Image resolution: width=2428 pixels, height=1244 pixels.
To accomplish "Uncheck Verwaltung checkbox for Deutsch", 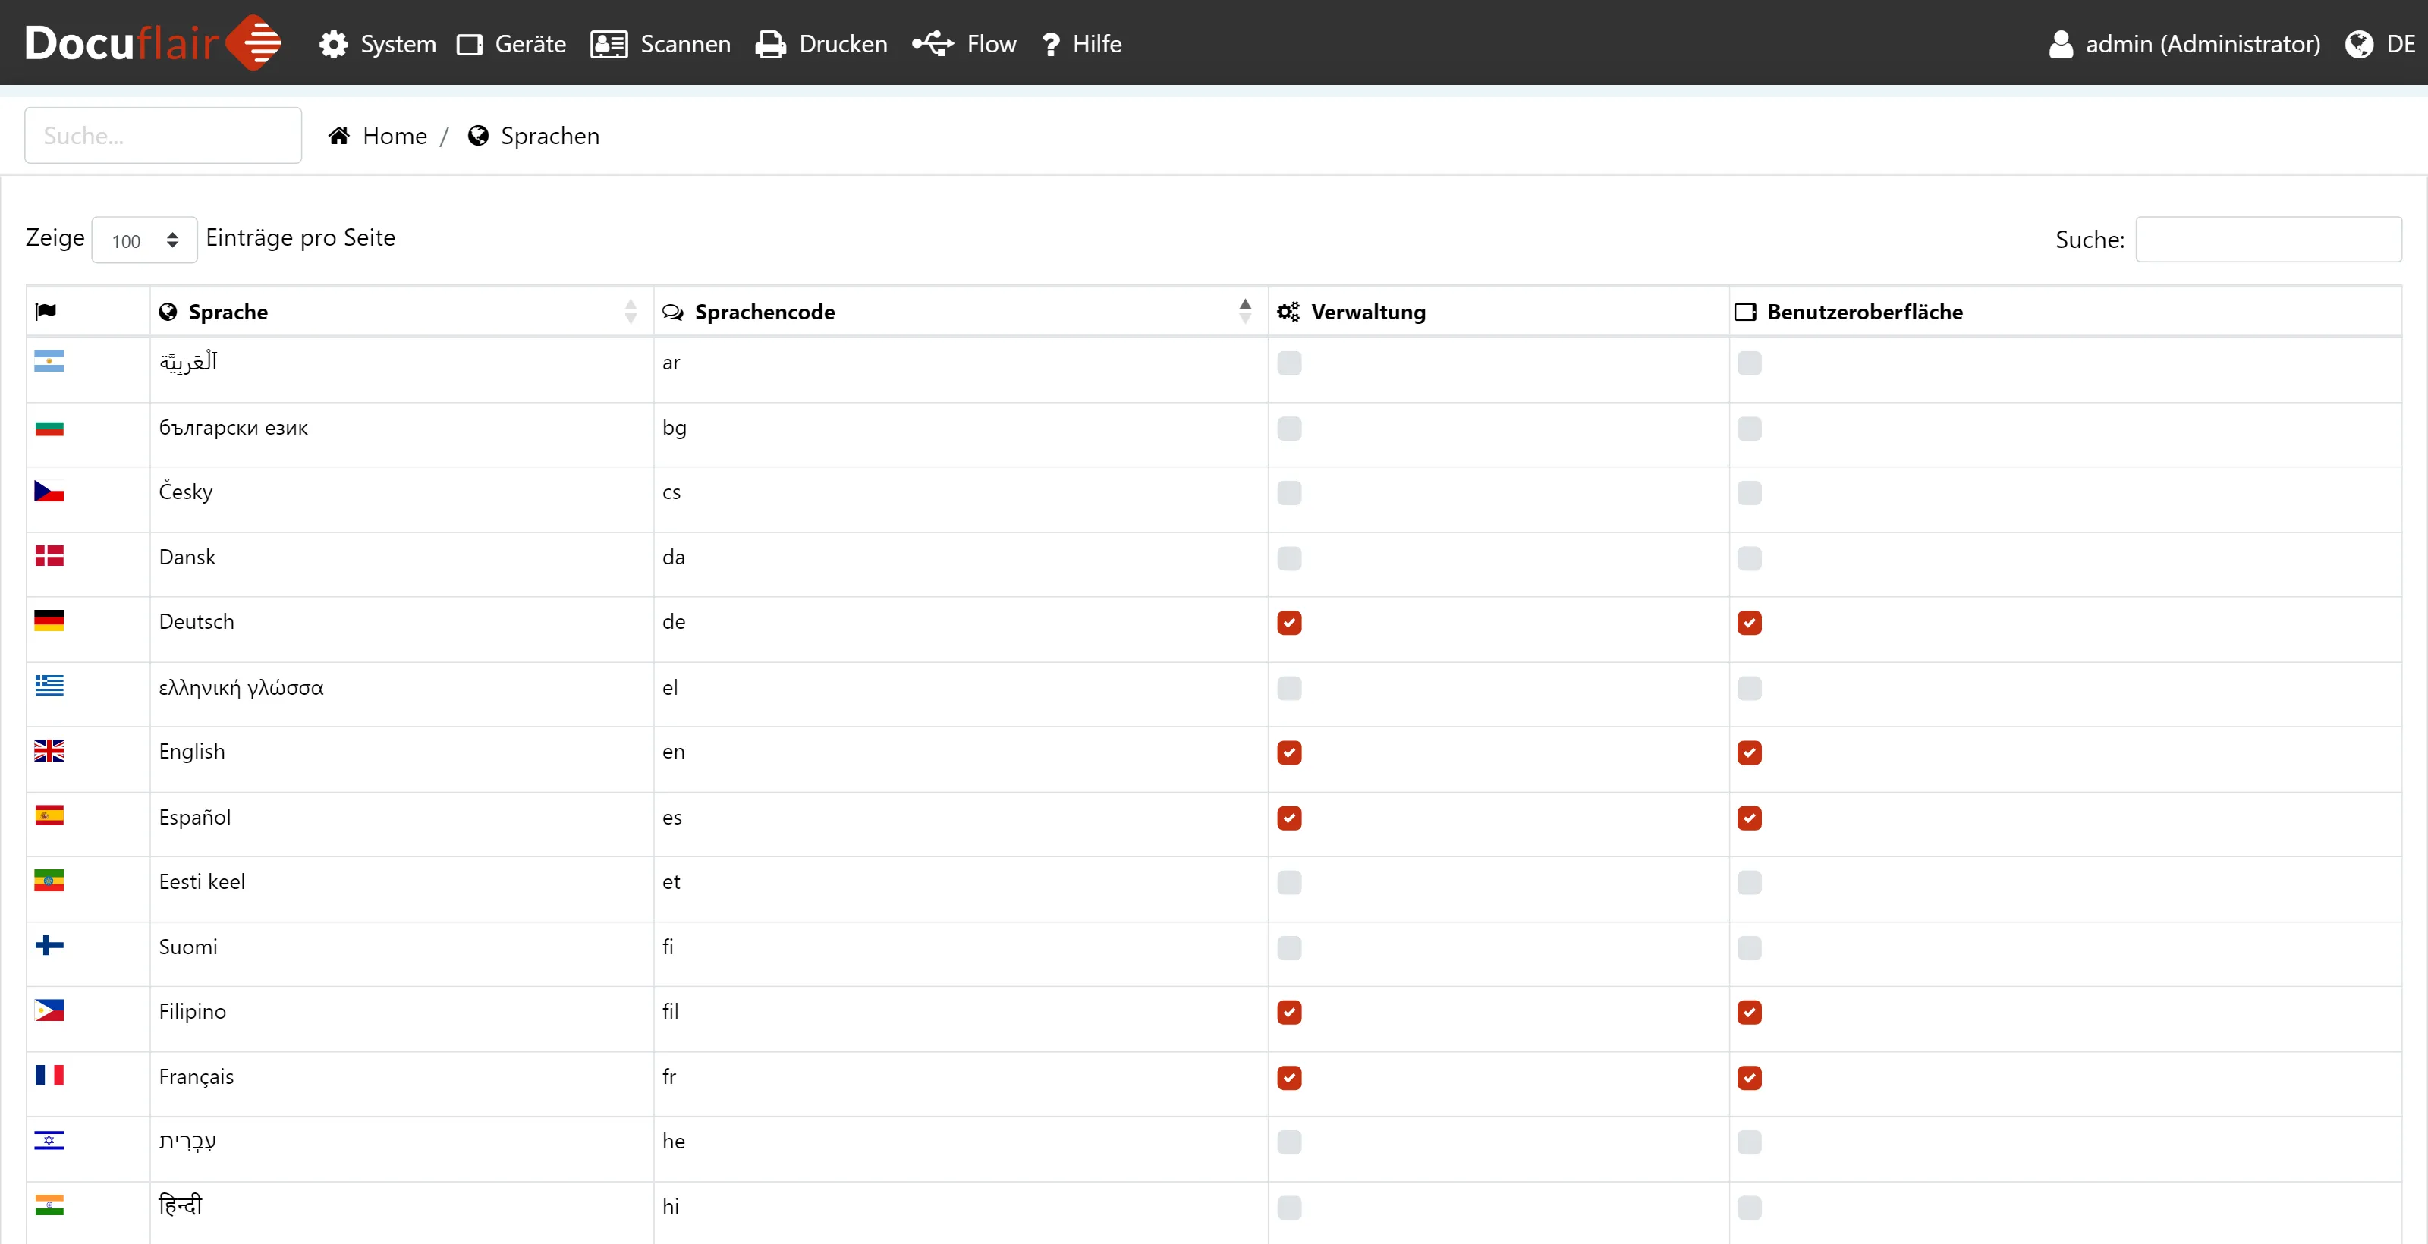I will click(1288, 623).
